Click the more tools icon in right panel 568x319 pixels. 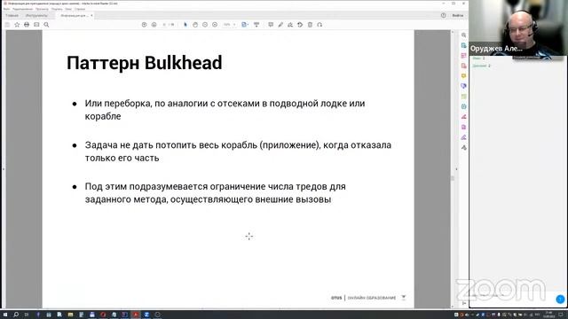coord(463,148)
